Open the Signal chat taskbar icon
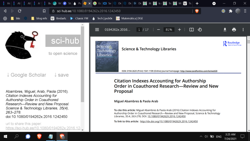The width and height of the screenshot is (250, 141). pos(28,136)
